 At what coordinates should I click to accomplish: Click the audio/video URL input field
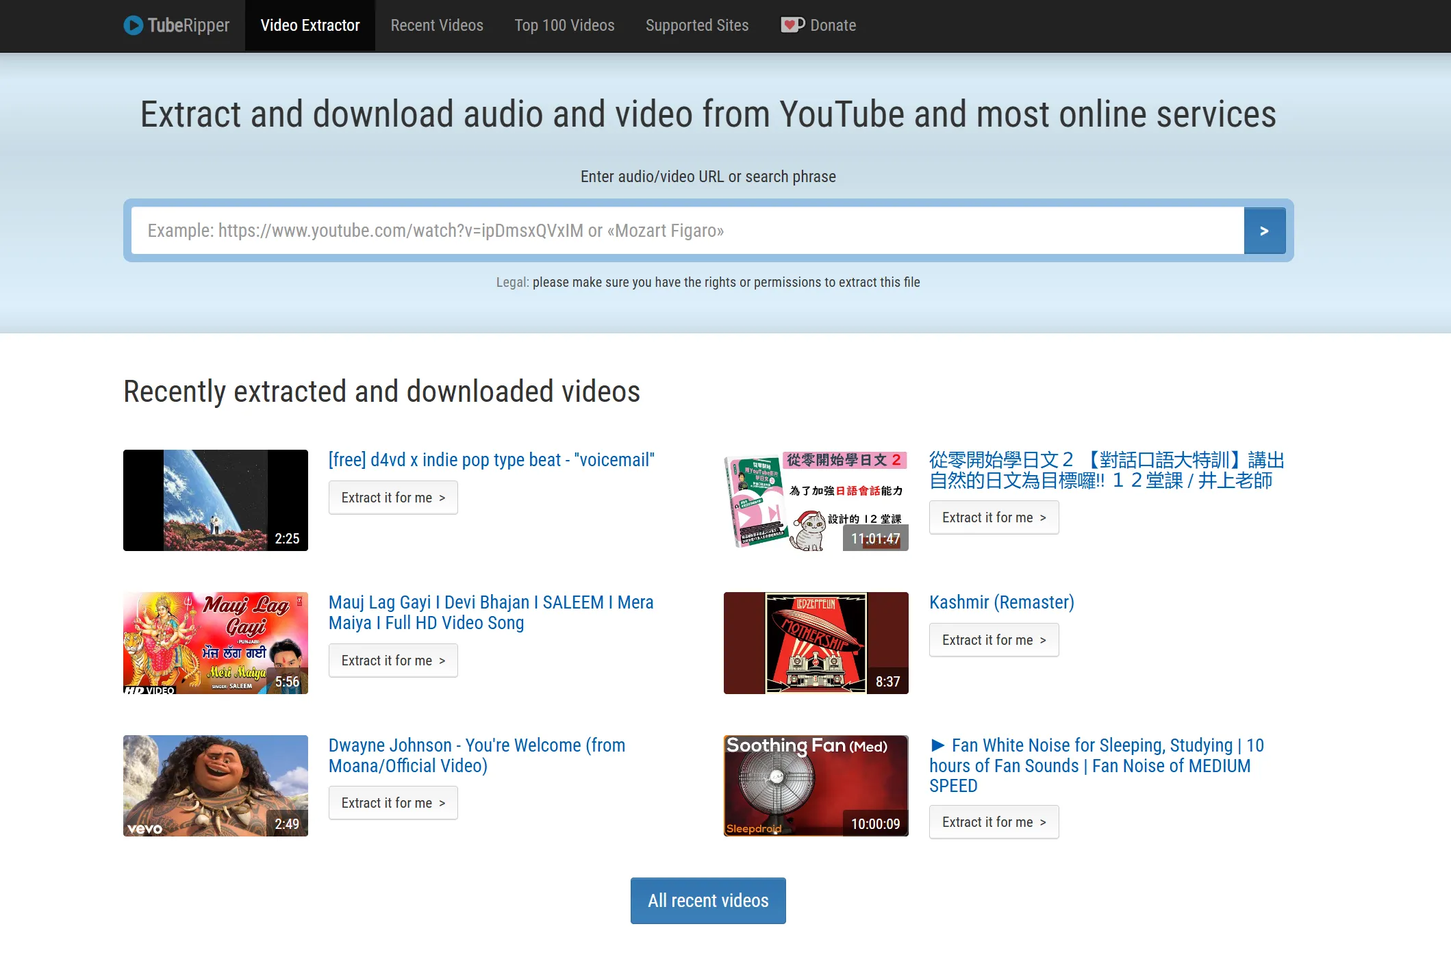pos(685,230)
